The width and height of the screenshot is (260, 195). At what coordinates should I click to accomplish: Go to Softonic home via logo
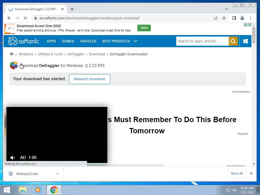24,41
